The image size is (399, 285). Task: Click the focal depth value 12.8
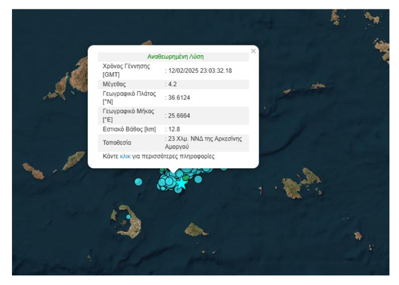click(x=174, y=129)
